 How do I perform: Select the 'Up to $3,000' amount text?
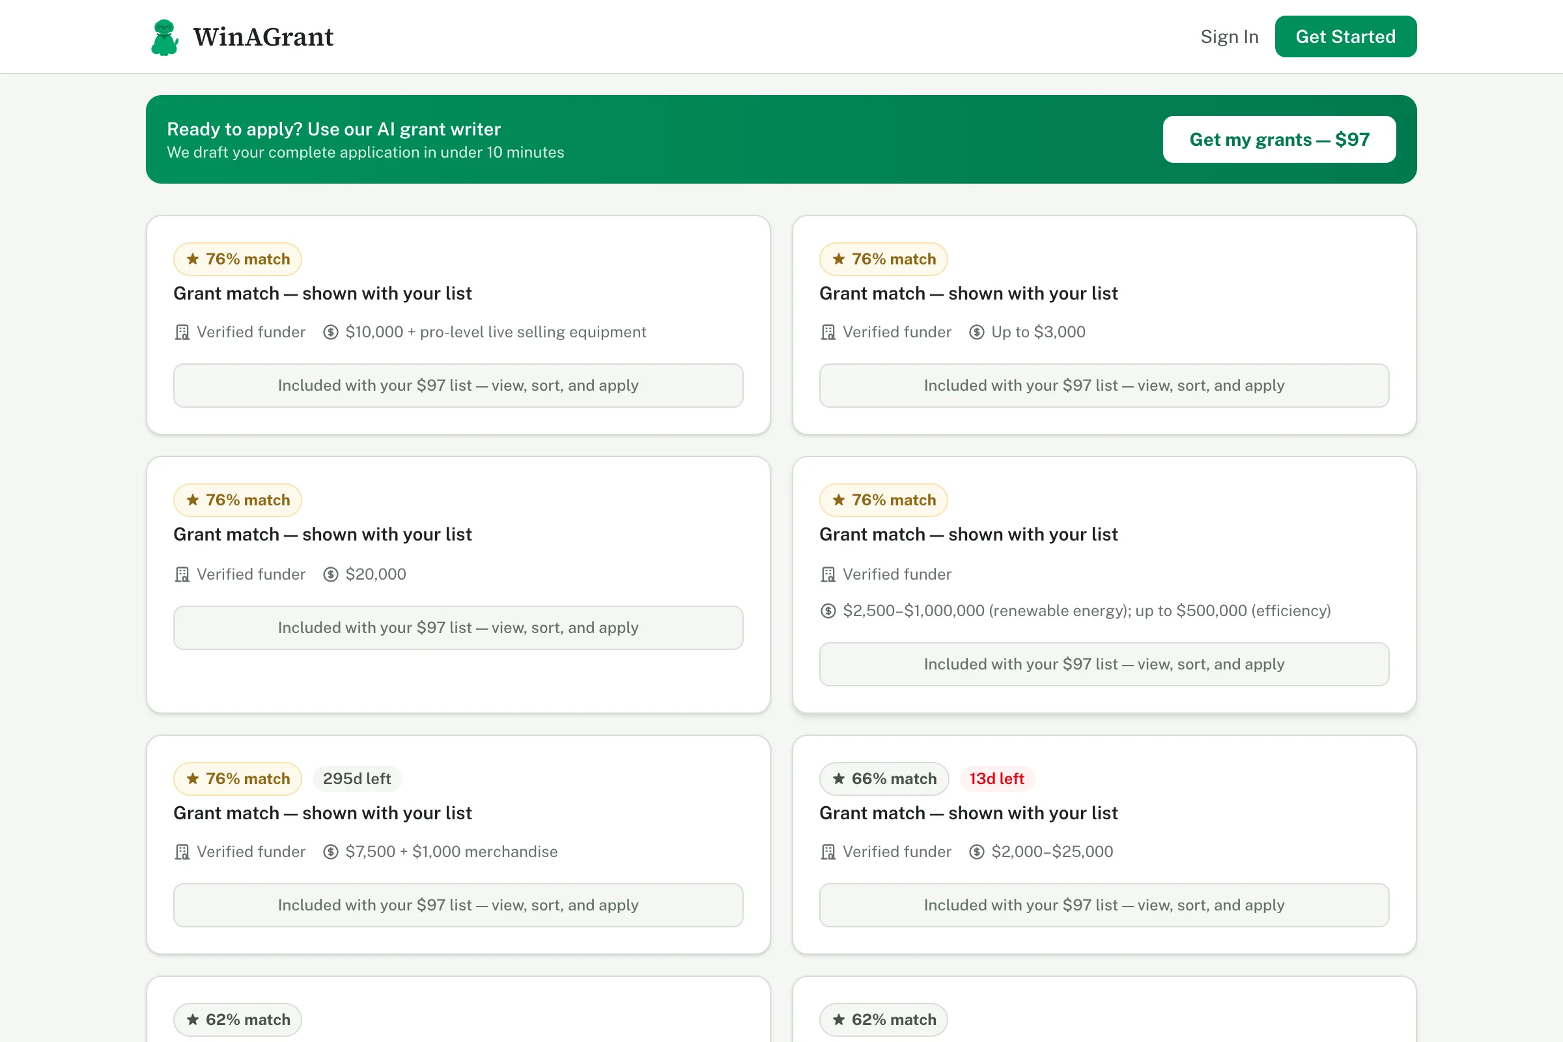(1039, 332)
